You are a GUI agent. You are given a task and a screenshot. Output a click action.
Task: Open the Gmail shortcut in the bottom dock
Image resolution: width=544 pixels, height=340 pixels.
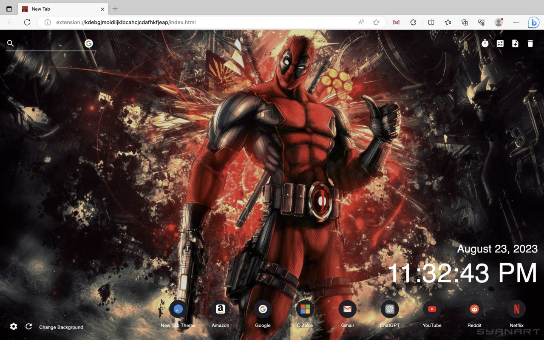coord(347,309)
